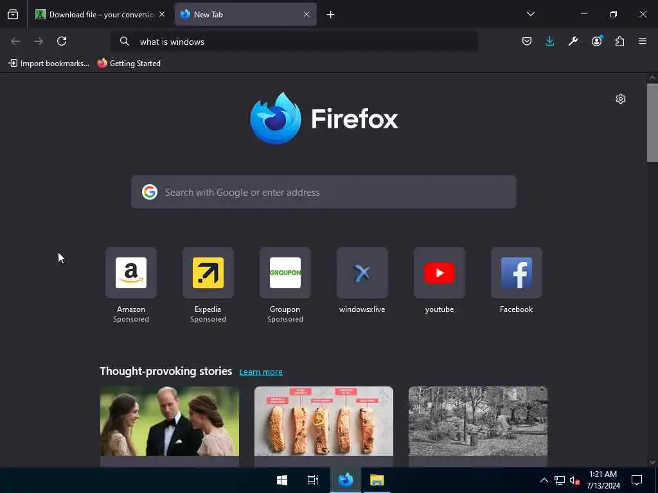Open the salmon fillets story thumbnail
This screenshot has width=658, height=493.
(x=324, y=421)
